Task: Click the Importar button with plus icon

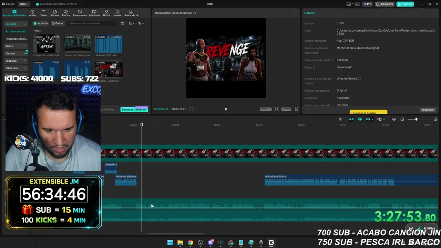Action: [41, 23]
